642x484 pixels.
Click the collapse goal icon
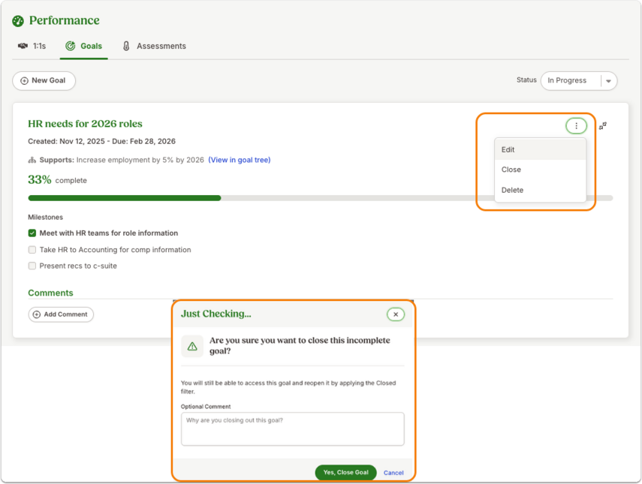pyautogui.click(x=603, y=125)
